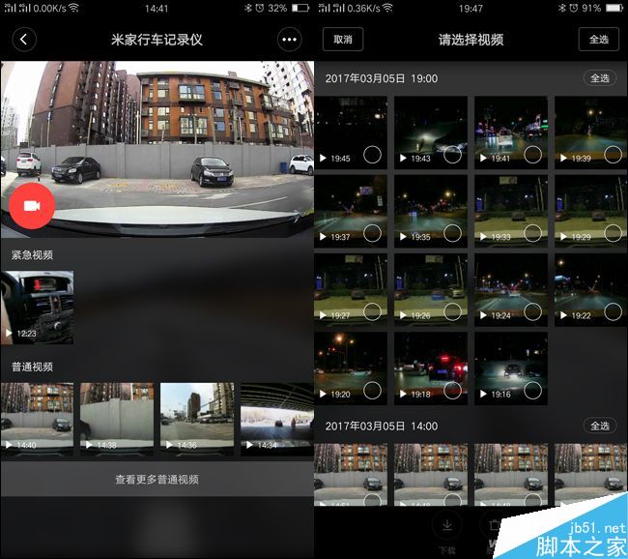Screen dimensions: 628x559
Task: Check the selection circle on 19:29 video
Action: 613,233
